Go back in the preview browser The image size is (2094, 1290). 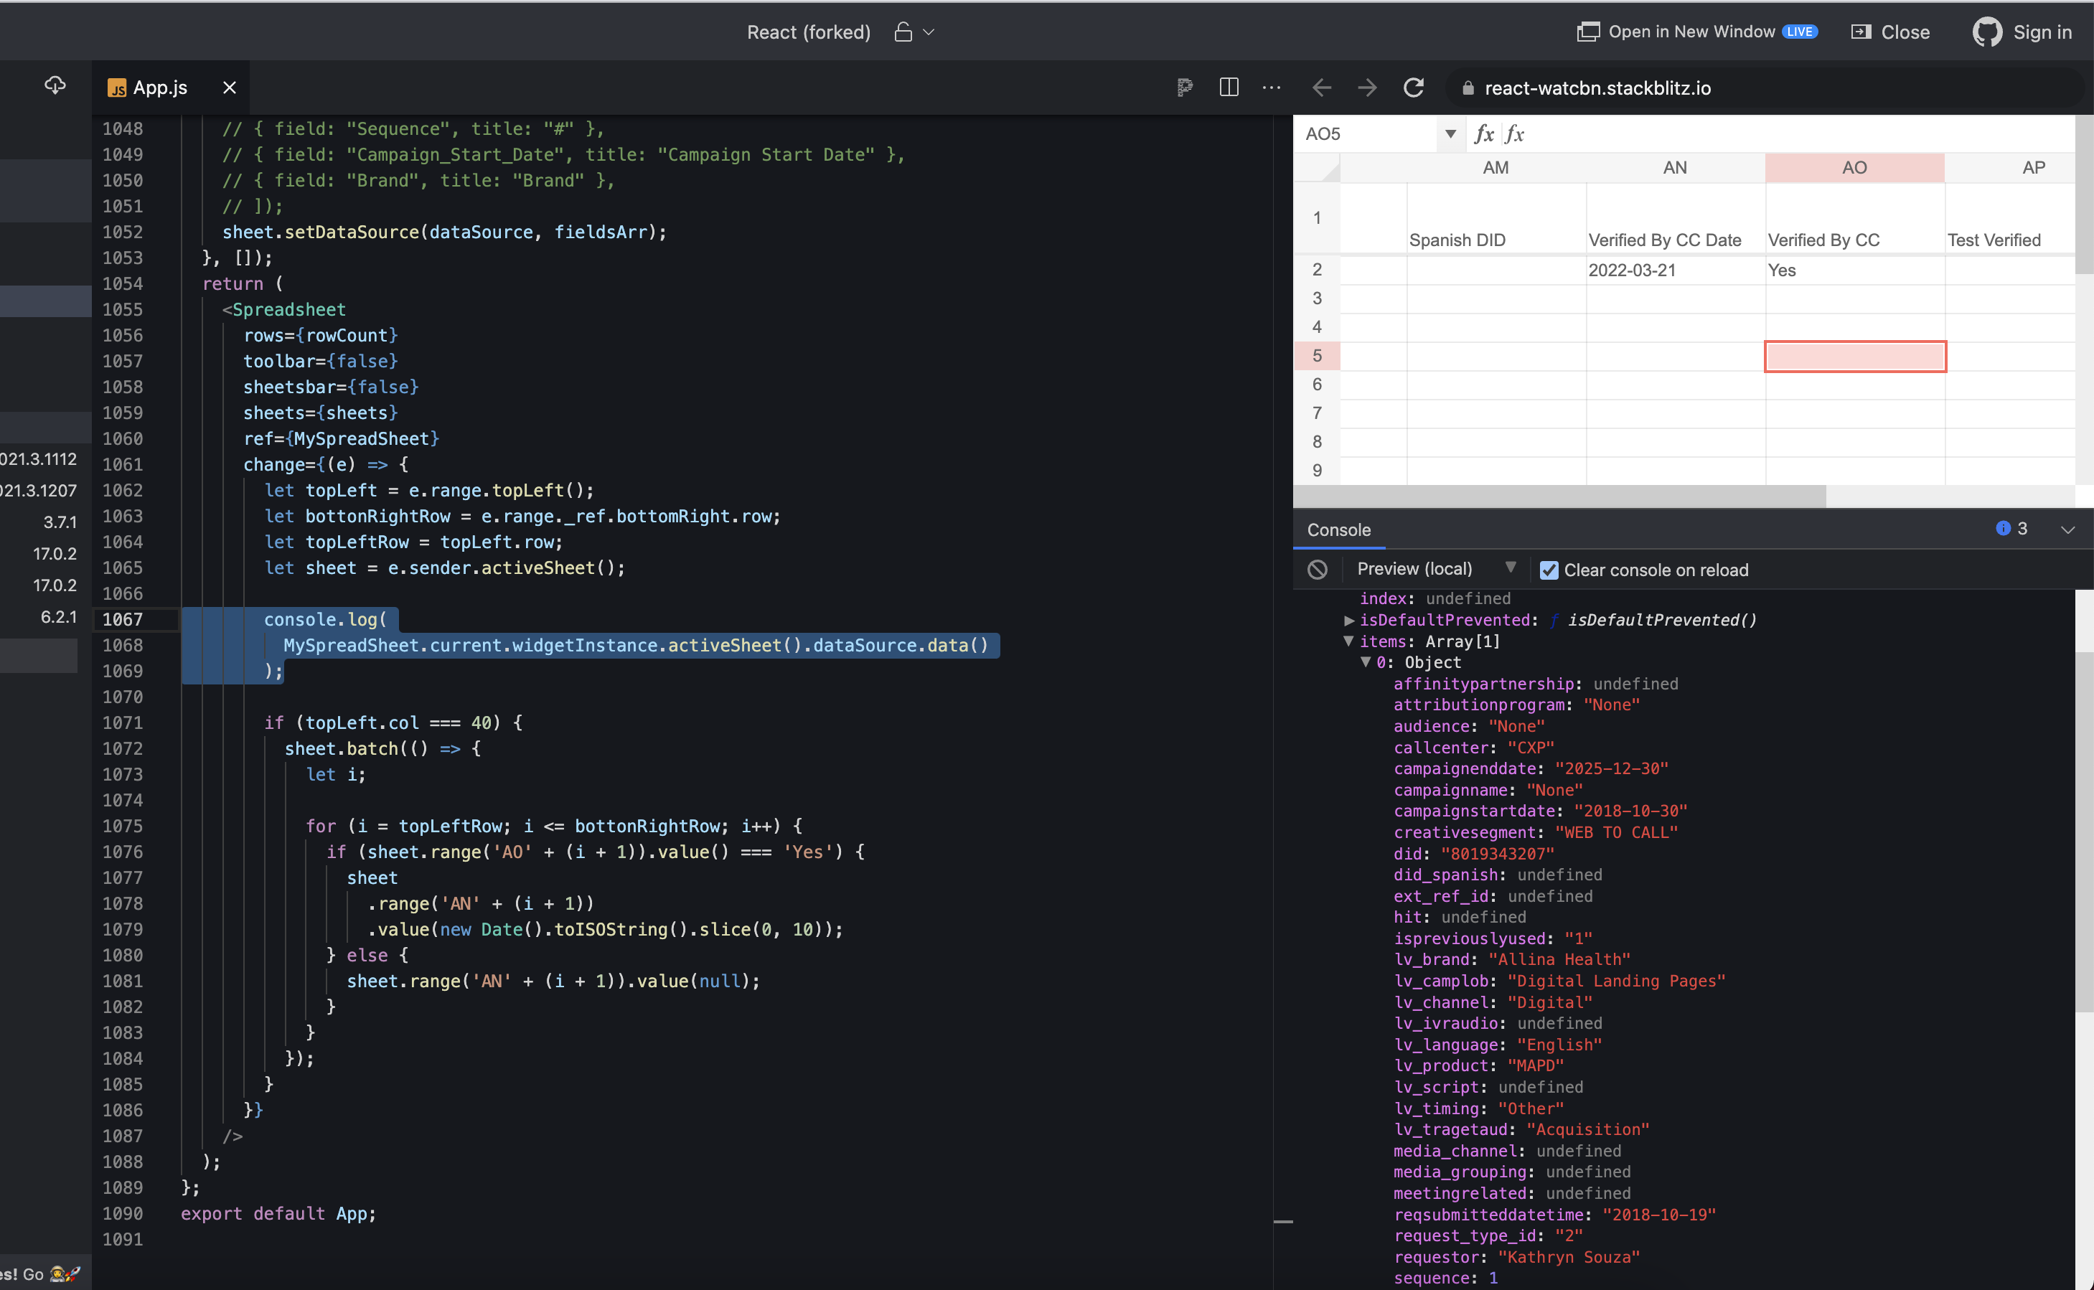pyautogui.click(x=1322, y=87)
